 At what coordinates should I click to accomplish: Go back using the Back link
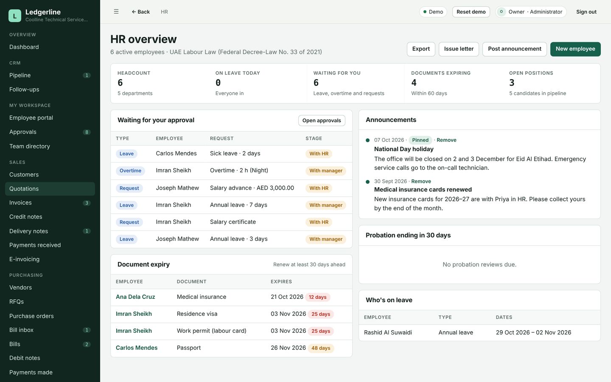tap(140, 12)
